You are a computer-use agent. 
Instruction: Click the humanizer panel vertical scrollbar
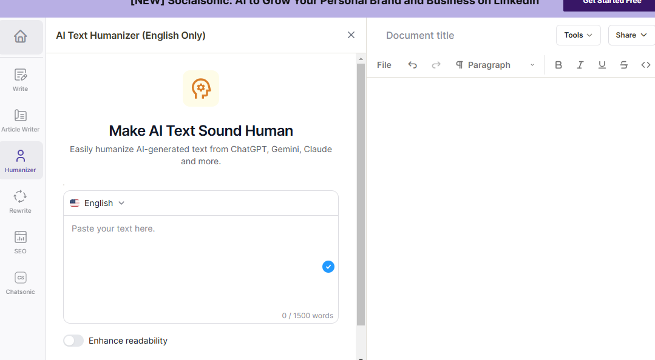coord(361,194)
